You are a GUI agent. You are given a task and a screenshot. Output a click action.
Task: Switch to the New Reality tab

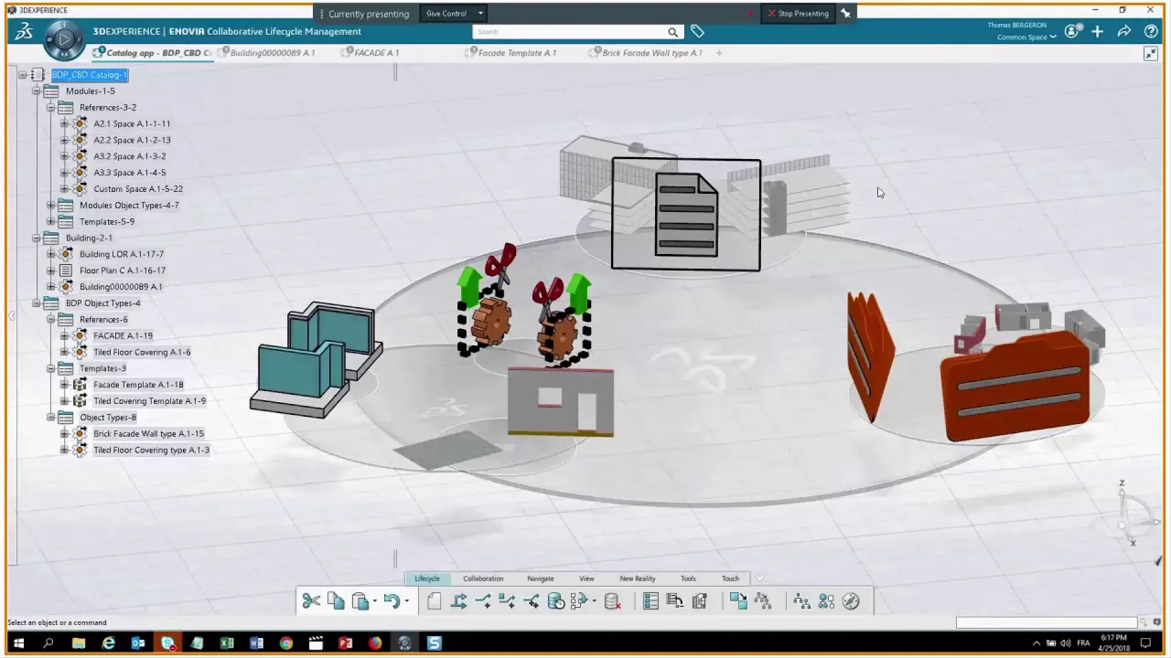[638, 578]
